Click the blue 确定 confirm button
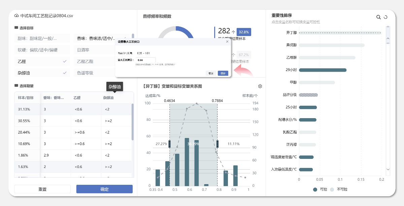This screenshot has width=404, height=206. [x=104, y=189]
